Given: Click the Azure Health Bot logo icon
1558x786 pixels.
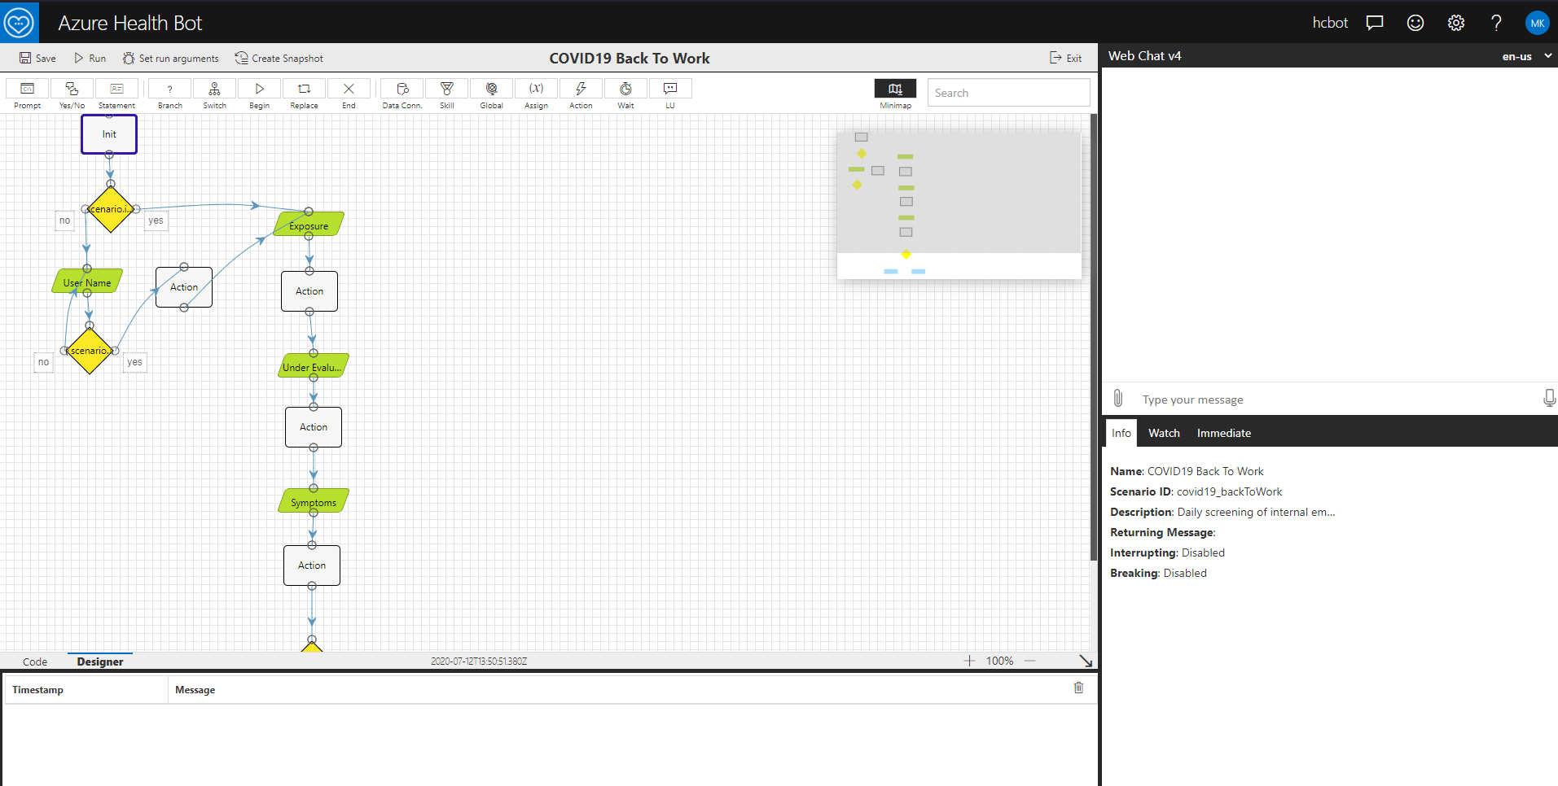Looking at the screenshot, I should [20, 22].
